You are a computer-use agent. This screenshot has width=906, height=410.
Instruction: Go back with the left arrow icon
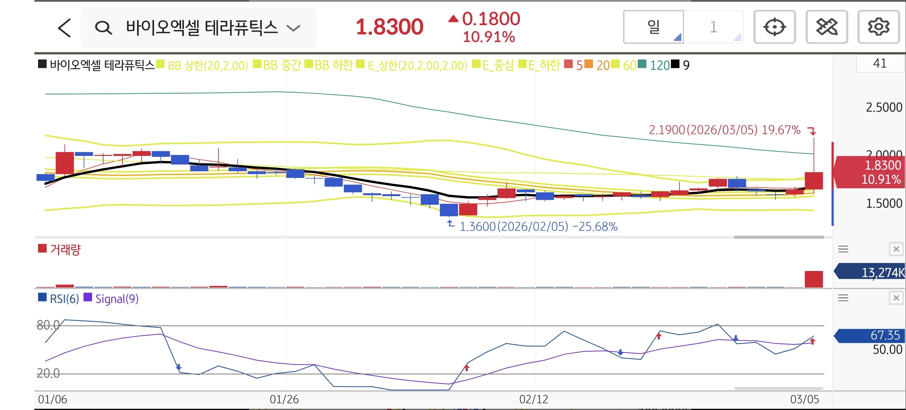64,28
